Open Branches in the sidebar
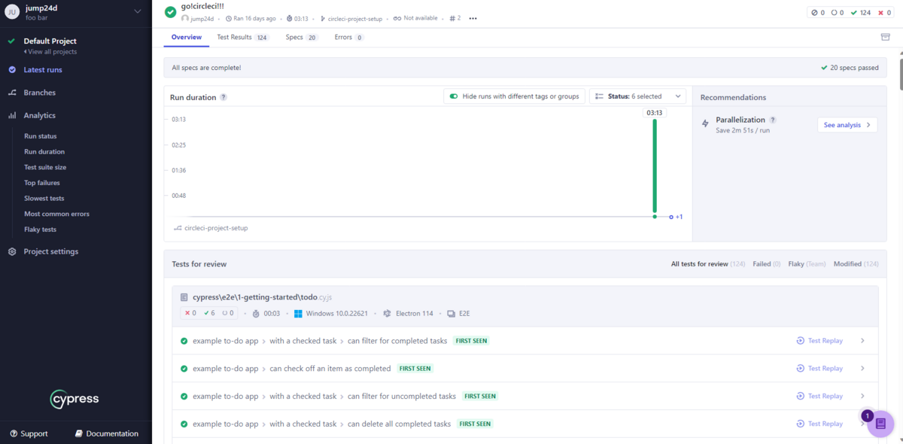The height and width of the screenshot is (444, 903). coord(39,93)
